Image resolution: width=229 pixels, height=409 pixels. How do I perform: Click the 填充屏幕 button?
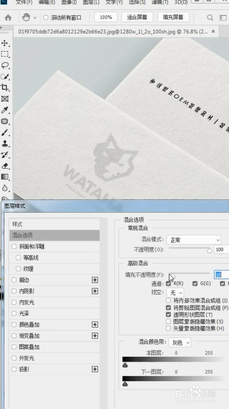(x=173, y=17)
